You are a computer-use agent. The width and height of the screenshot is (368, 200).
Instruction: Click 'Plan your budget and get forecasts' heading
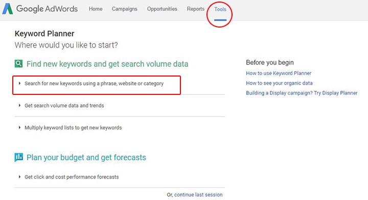click(x=86, y=157)
